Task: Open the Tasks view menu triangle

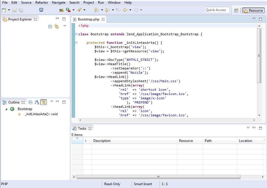Action: (248, 127)
